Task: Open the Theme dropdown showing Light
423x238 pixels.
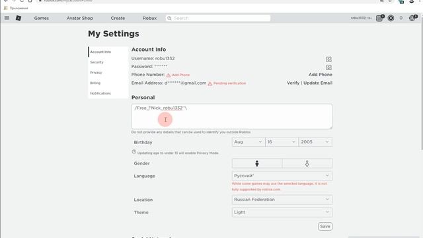Action: (282, 212)
